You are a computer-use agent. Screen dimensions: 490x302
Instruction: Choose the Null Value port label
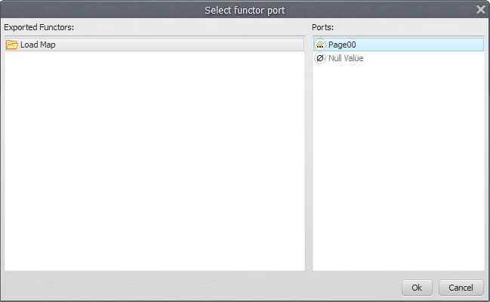click(x=346, y=58)
